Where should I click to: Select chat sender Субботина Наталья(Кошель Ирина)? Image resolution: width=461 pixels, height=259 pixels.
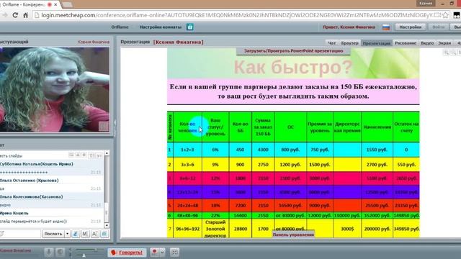[37, 164]
